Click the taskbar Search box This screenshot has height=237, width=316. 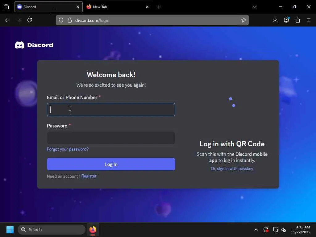[52, 230]
